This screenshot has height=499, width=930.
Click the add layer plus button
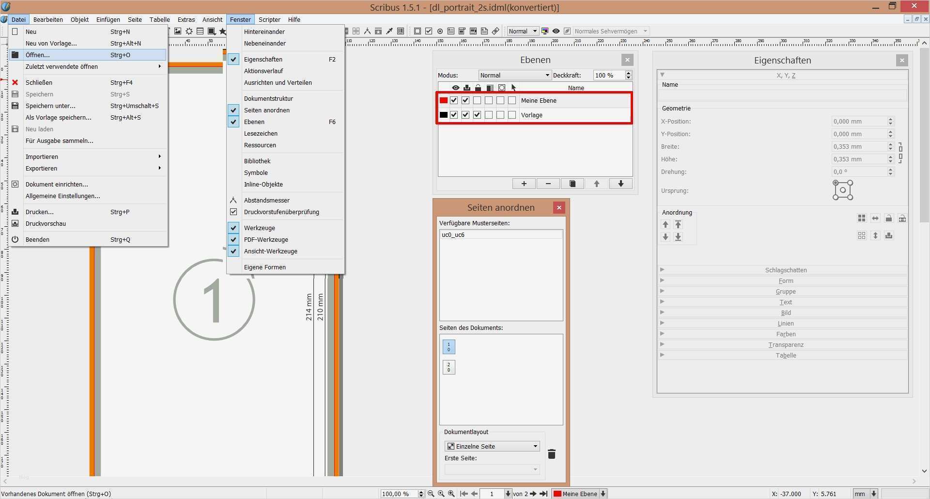[524, 184]
